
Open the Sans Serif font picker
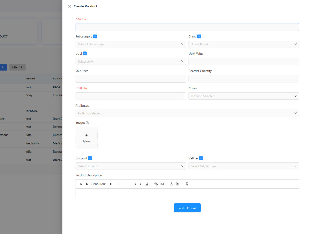[x=101, y=184]
